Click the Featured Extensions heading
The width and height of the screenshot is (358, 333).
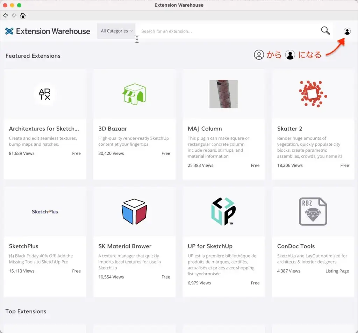click(x=33, y=56)
